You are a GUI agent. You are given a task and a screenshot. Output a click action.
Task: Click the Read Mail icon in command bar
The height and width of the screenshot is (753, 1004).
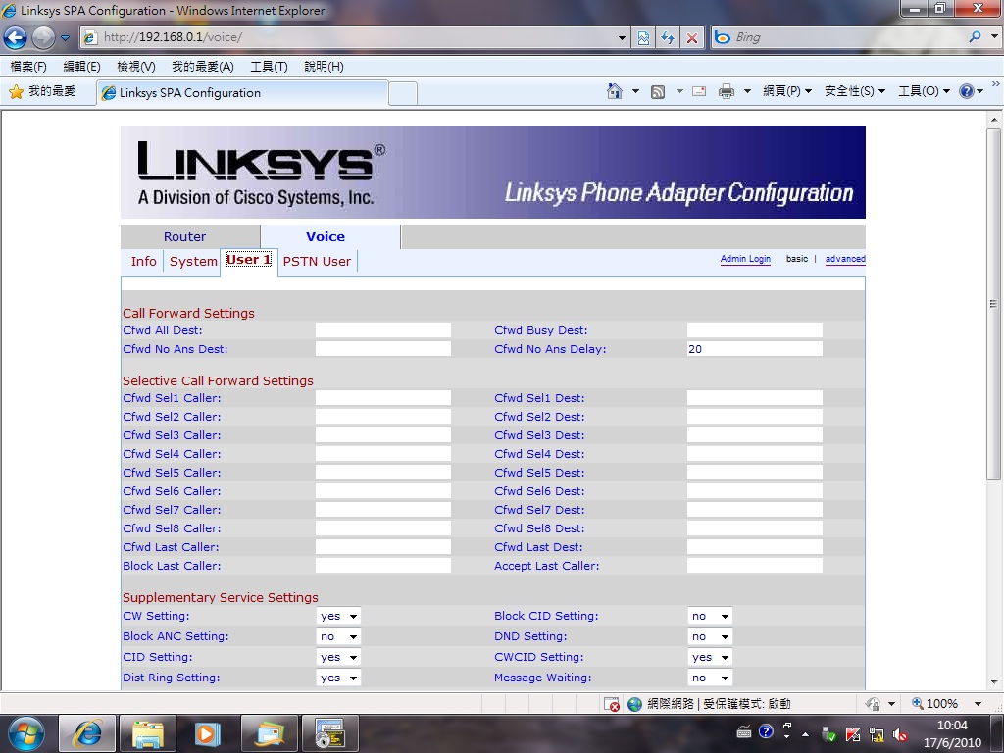click(x=699, y=91)
